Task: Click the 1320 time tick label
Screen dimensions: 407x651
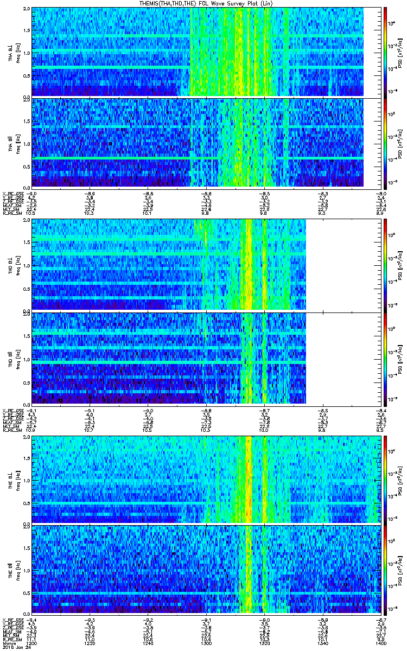Action: pyautogui.click(x=264, y=643)
